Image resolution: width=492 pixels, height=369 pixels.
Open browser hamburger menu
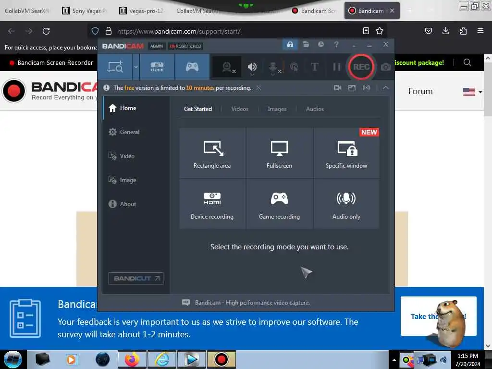(480, 31)
